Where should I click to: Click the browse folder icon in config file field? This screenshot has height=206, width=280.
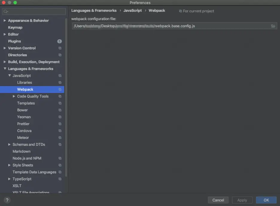[273, 26]
